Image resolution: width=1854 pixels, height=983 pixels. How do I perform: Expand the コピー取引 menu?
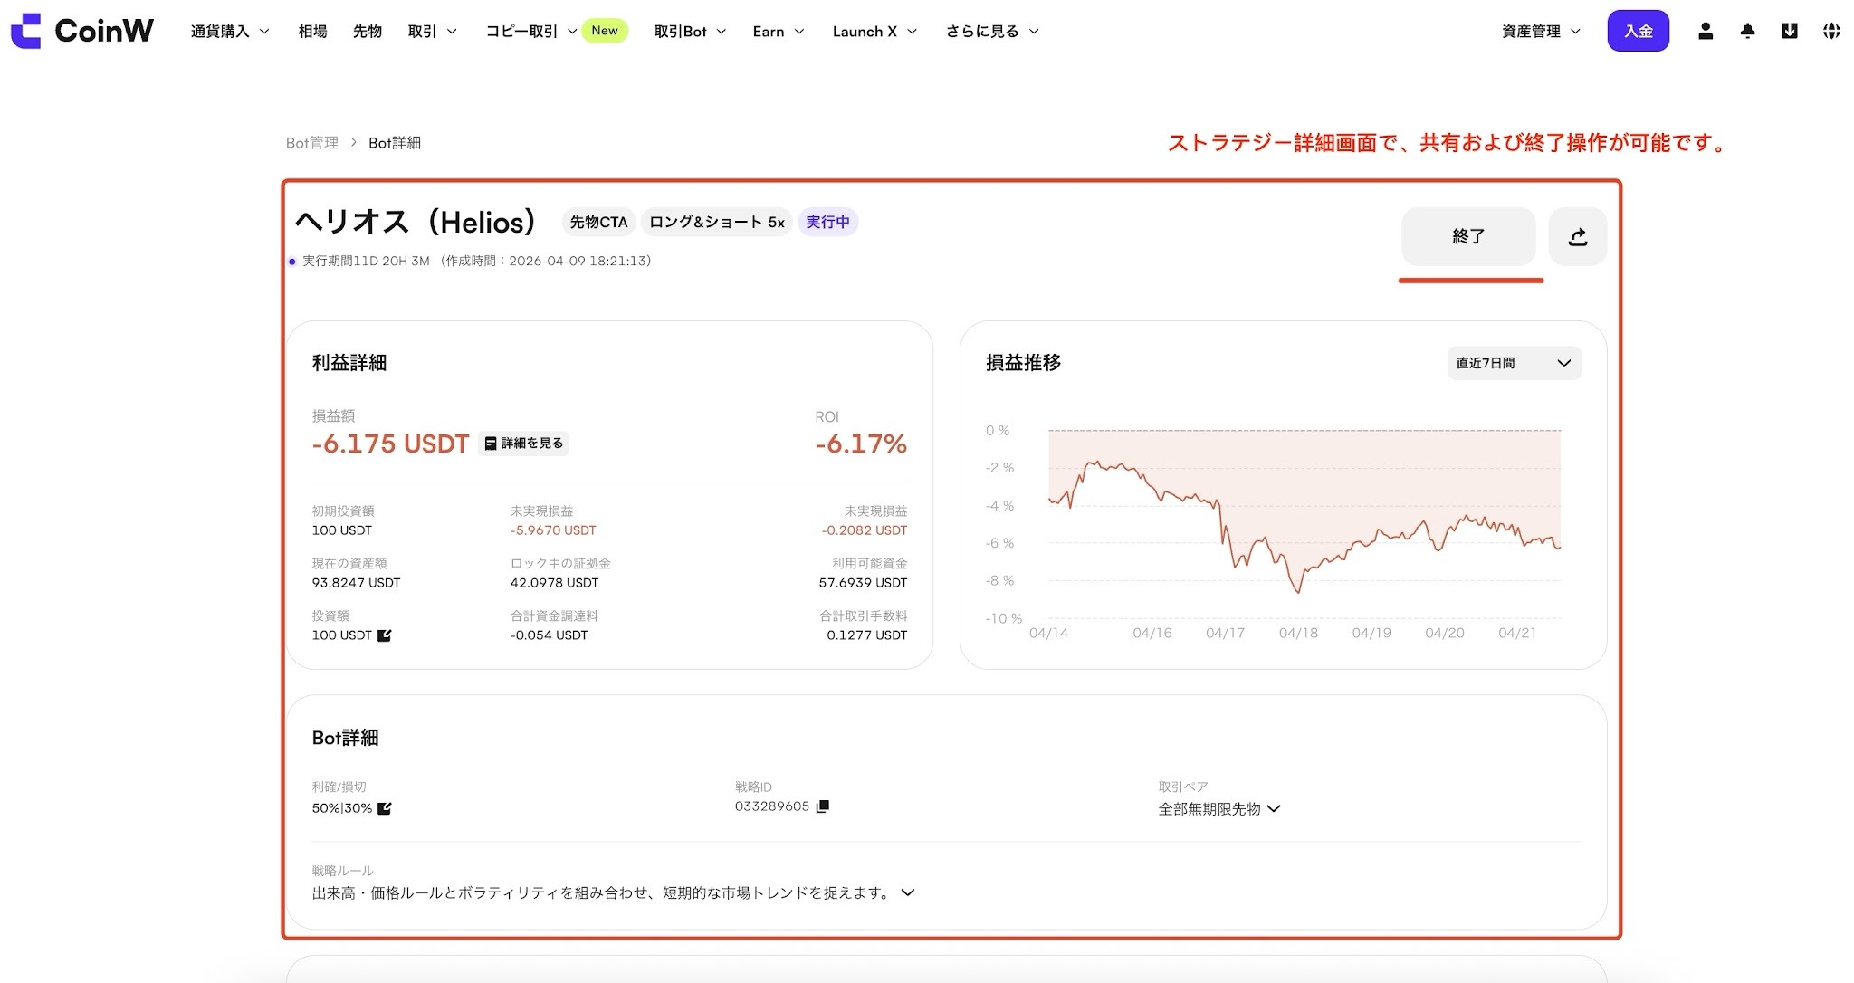tap(531, 32)
